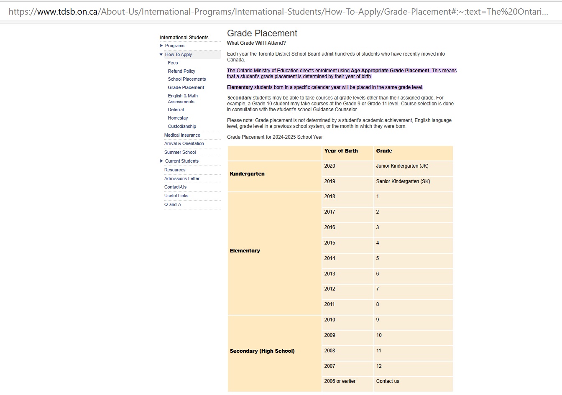Open the Resources link
Image resolution: width=562 pixels, height=395 pixels.
(175, 170)
